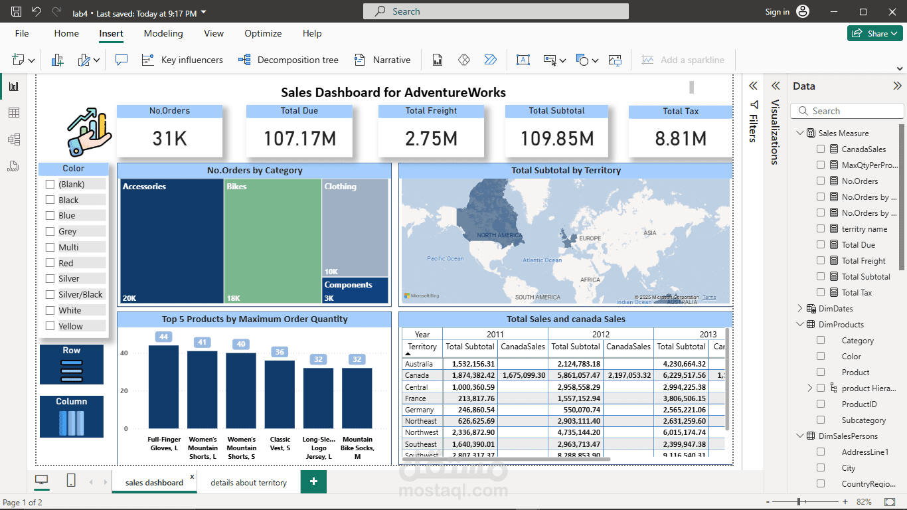Insert a Paginated report visual
The height and width of the screenshot is (510, 907).
[438, 60]
